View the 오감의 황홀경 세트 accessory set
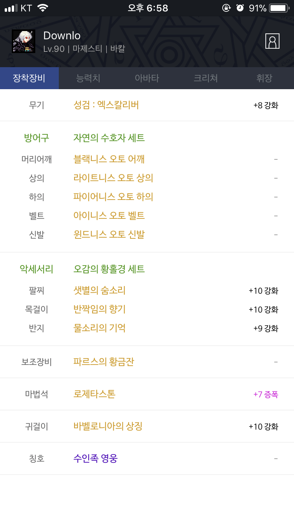The height and width of the screenshot is (524, 294). point(109,269)
